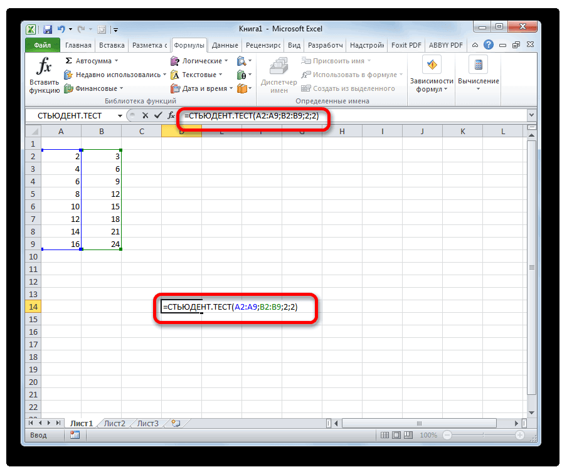Click the Name Box field
562x467 pixels.
point(70,116)
